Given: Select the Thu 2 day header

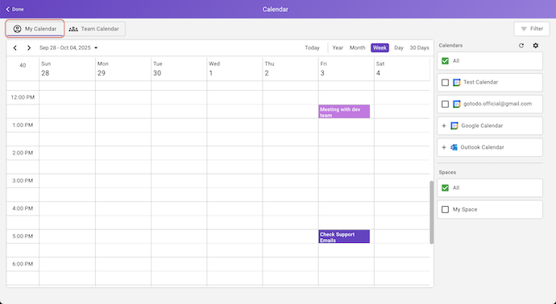Looking at the screenshot, I should [290, 68].
